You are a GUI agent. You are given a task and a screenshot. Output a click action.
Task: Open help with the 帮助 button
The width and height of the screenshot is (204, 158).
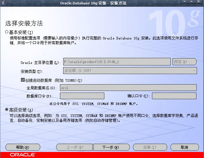point(23,147)
